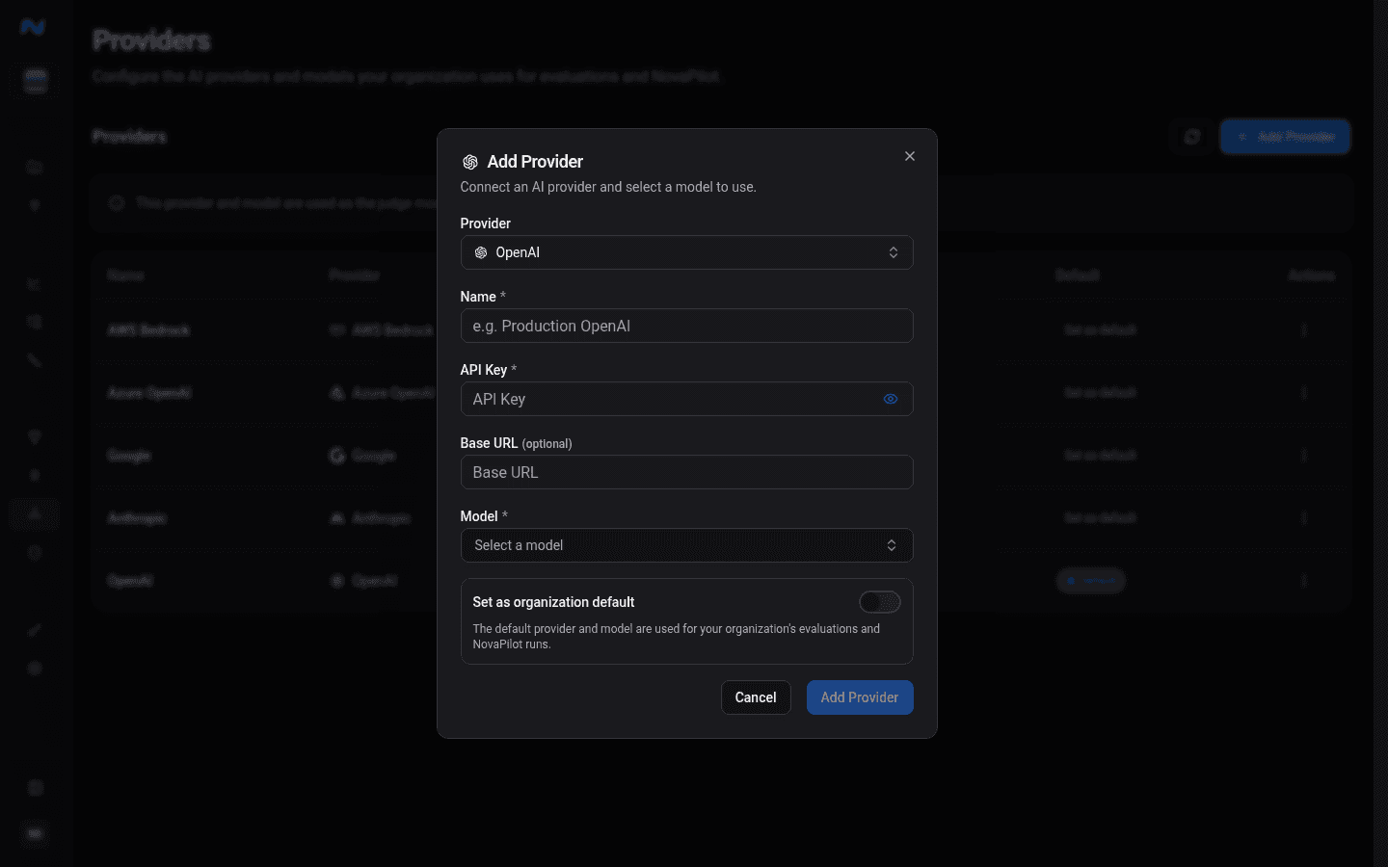1388x867 pixels.
Task: Click the 'Base URL (optional)' label
Action: tap(516, 443)
